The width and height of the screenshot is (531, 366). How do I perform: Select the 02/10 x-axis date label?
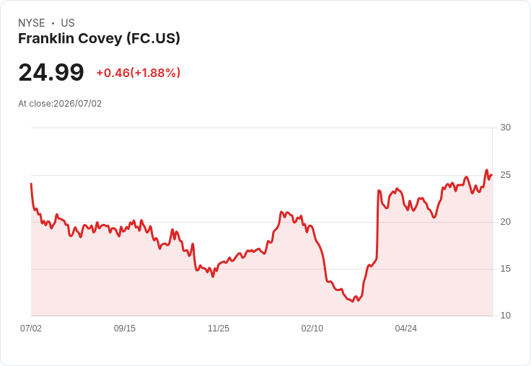[x=312, y=329]
